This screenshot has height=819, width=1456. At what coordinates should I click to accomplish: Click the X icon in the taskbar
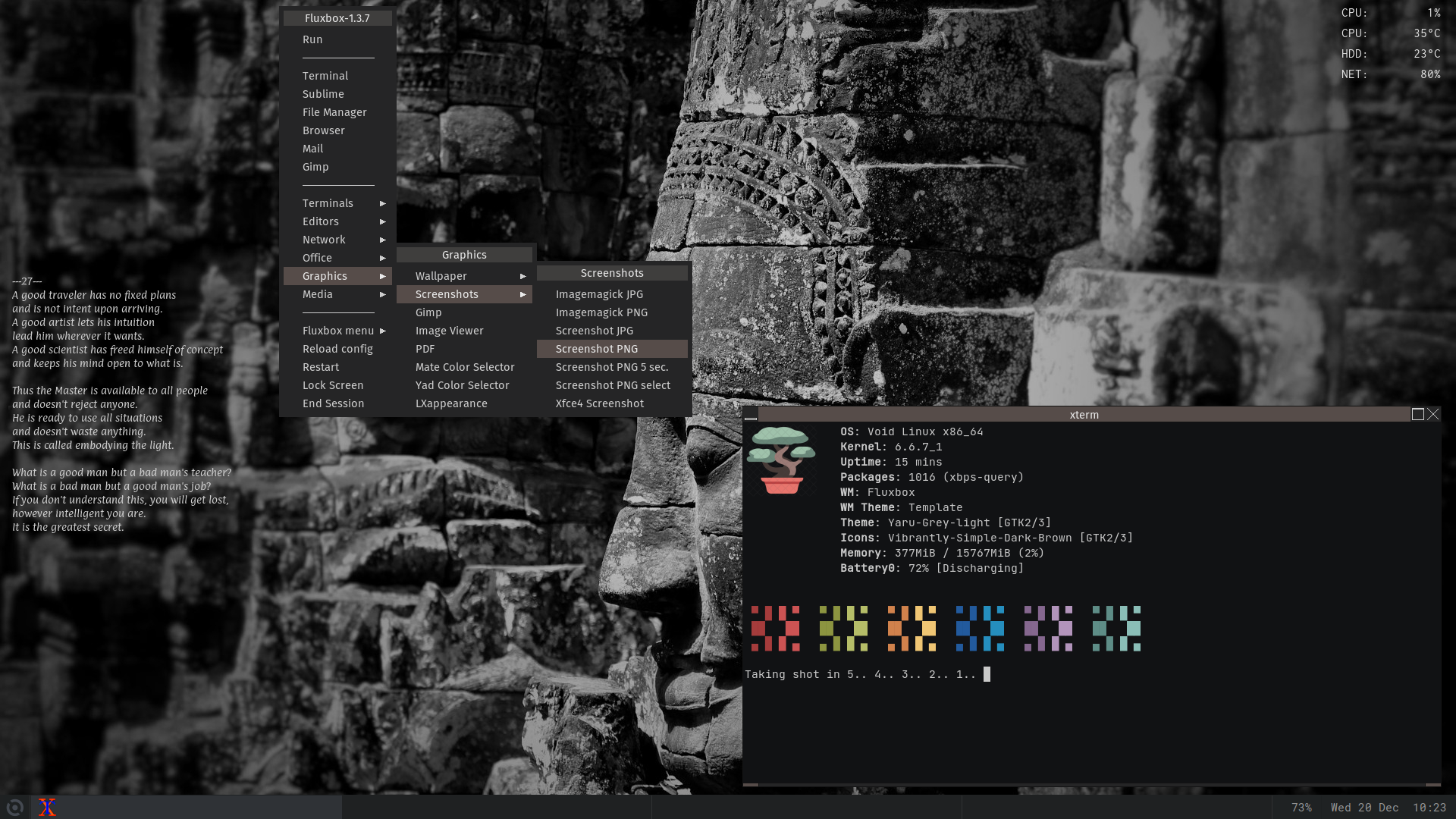pyautogui.click(x=47, y=807)
